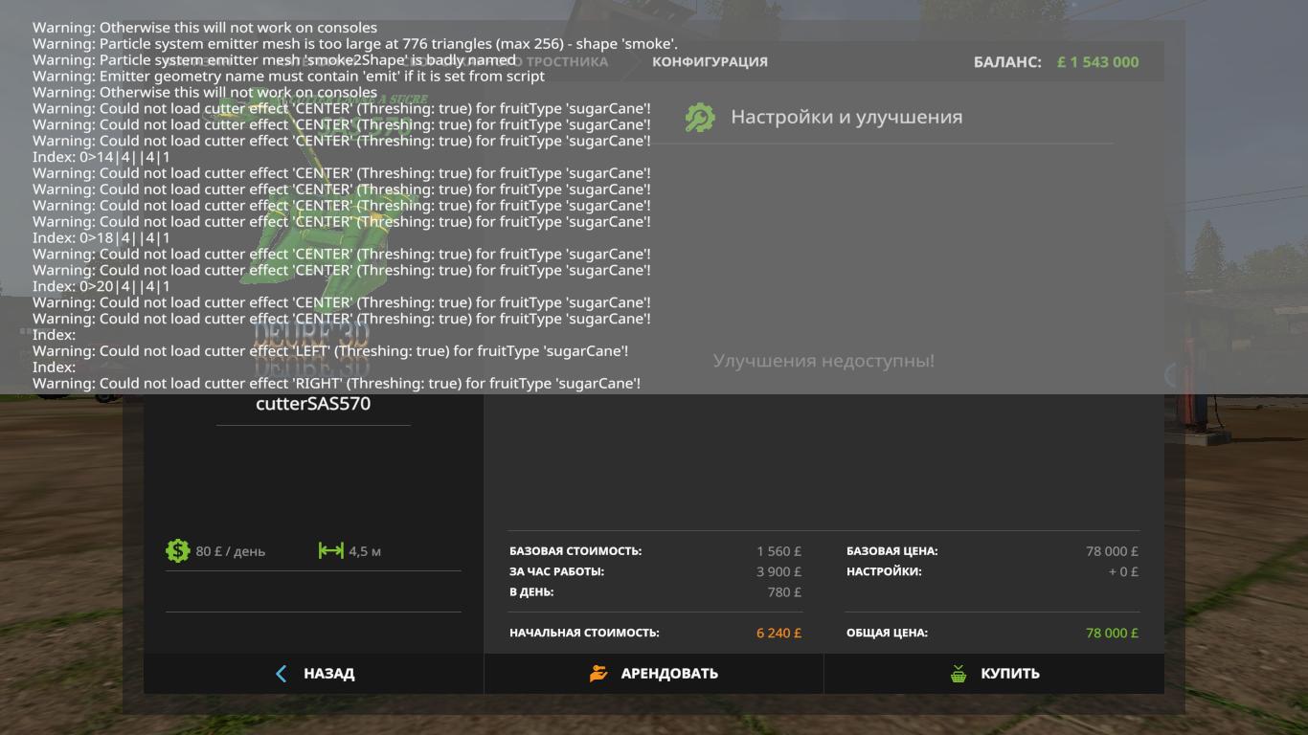1308x735 pixels.
Task: Click the green dollar daily upkeep icon
Action: click(x=177, y=550)
